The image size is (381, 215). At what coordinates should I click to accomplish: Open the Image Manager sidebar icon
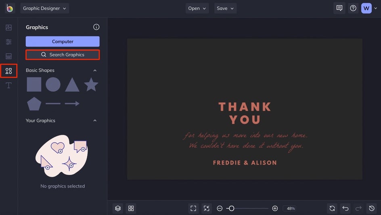pyautogui.click(x=8, y=27)
